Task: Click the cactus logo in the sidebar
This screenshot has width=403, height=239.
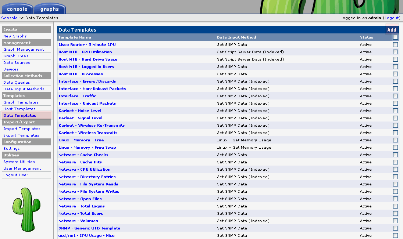Action: [26, 210]
